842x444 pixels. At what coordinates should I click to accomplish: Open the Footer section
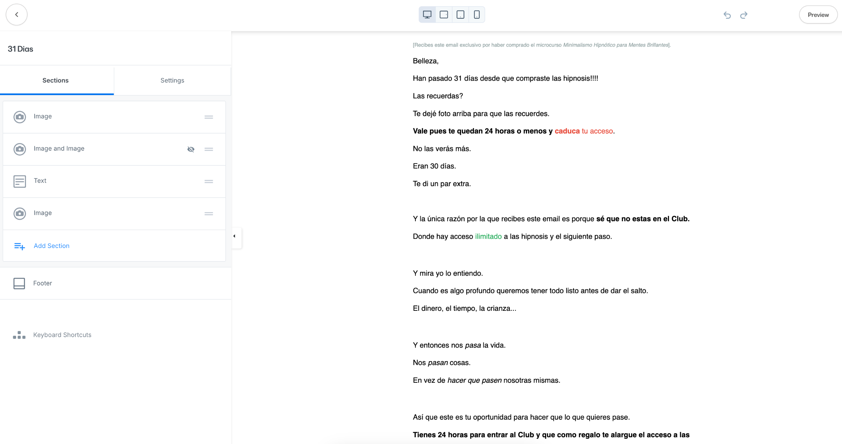[42, 283]
